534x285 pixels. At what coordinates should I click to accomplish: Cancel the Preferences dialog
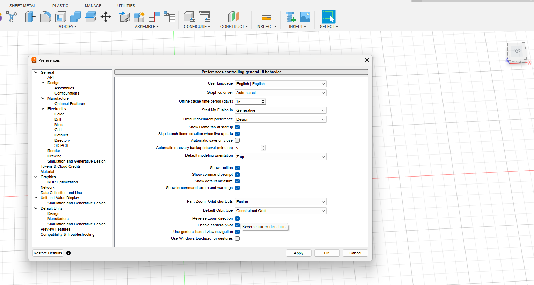[x=355, y=253]
